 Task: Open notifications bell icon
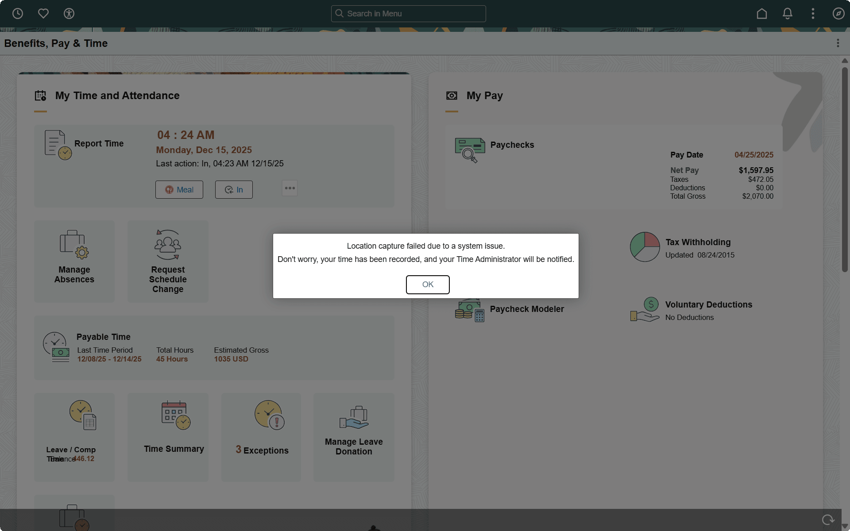(x=787, y=14)
